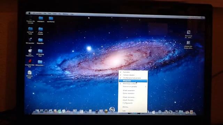Open the Papelera de reciclaje desktop icon
Viewport: 223px width, 125px height.
click(x=30, y=20)
